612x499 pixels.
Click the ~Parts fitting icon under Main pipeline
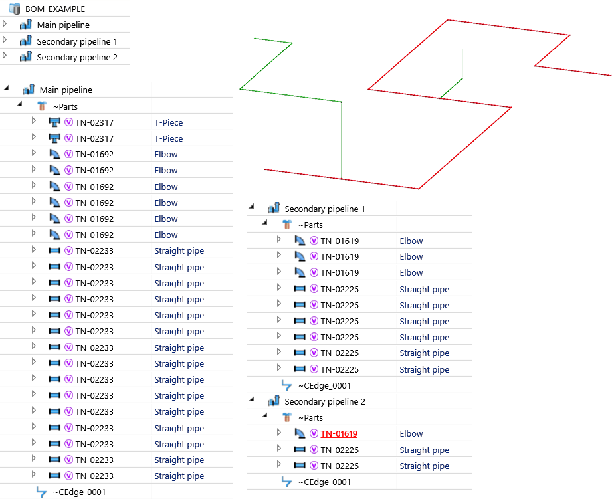[x=42, y=106]
